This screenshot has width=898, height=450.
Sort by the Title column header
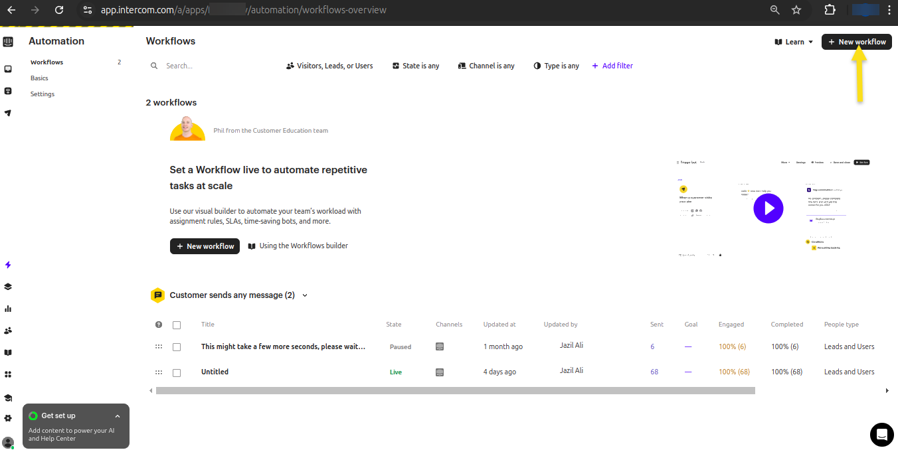point(208,325)
